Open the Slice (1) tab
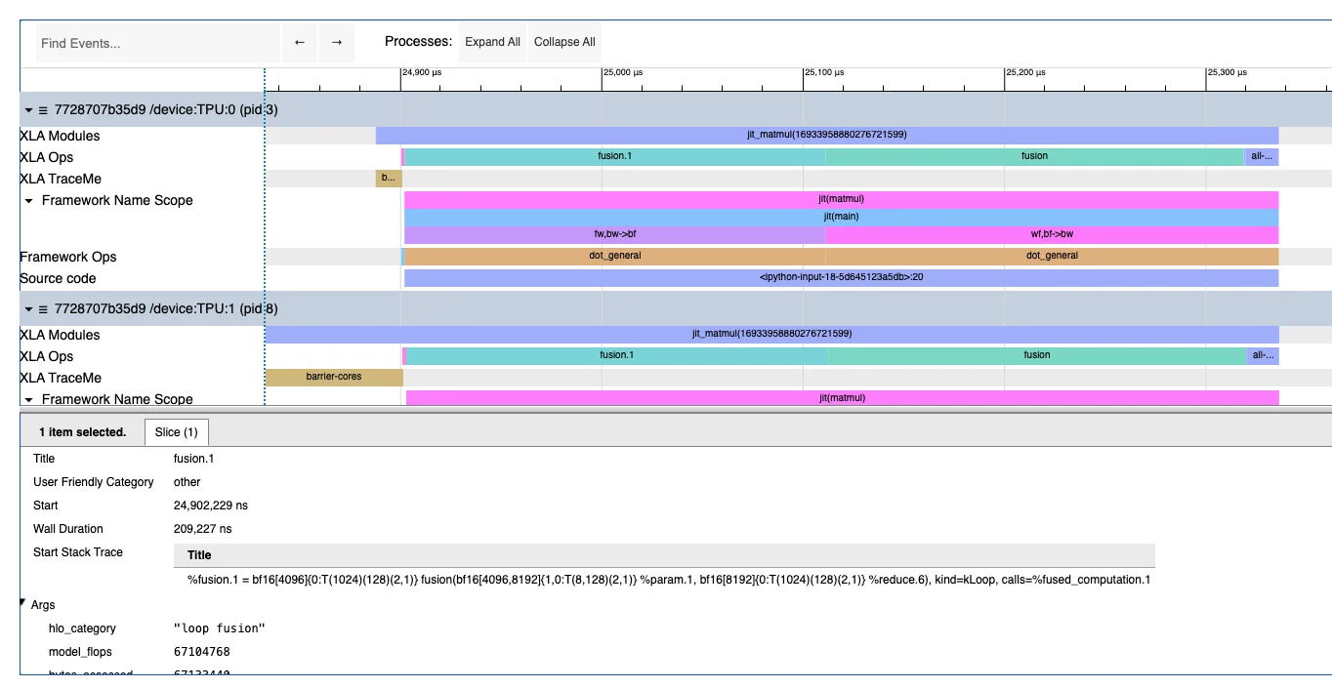 (176, 432)
